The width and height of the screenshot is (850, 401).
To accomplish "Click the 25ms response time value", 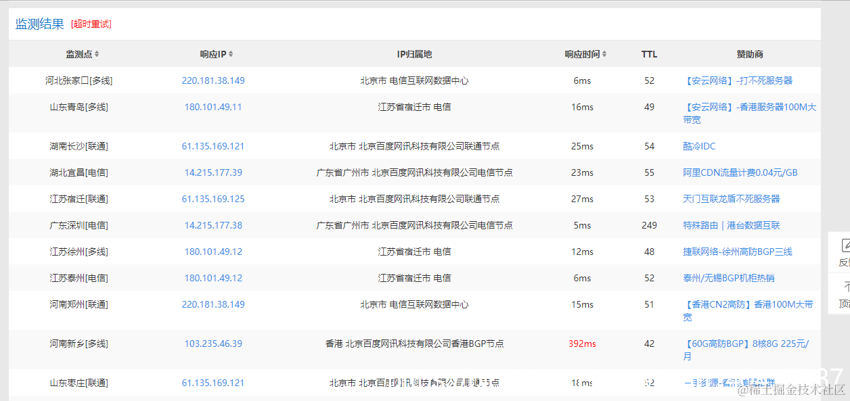I will [x=582, y=146].
